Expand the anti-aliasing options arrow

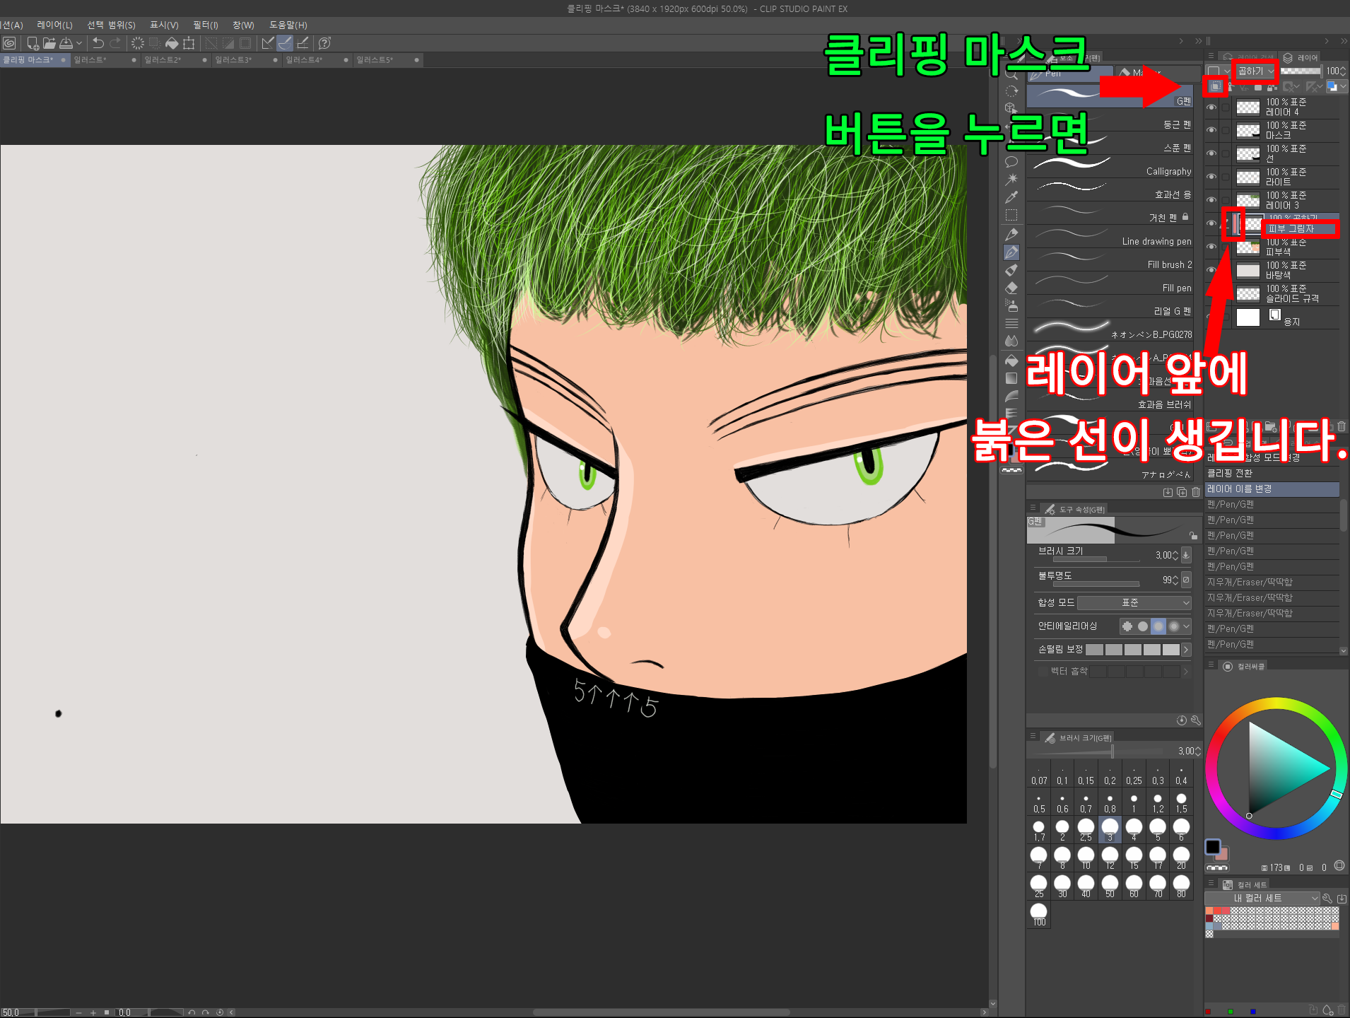pyautogui.click(x=1186, y=626)
